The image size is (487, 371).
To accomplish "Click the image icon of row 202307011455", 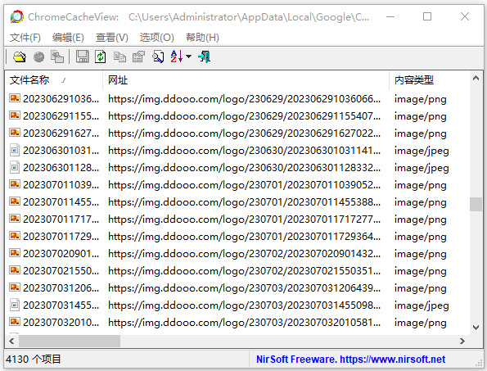I will coord(15,202).
